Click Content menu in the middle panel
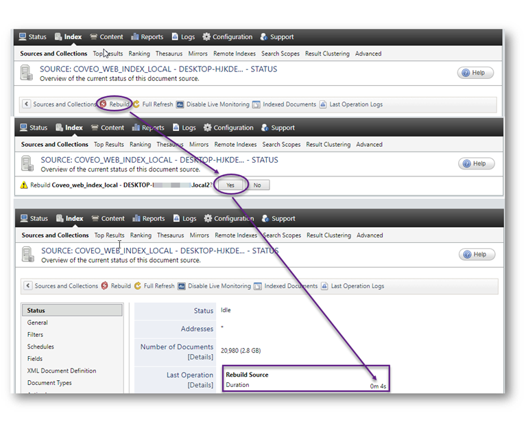The image size is (526, 433). [x=108, y=128]
